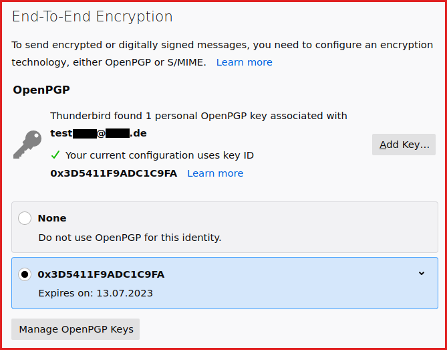Screen dimensions: 447x350
Task: Click the gray key icon
Action: 27,145
